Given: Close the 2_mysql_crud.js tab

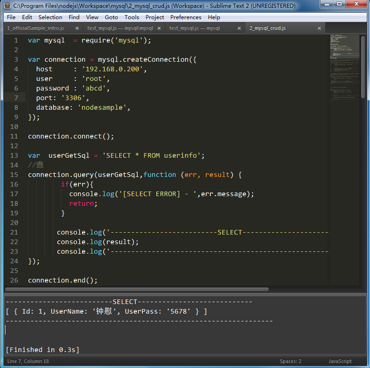Looking at the screenshot, I should (319, 27).
